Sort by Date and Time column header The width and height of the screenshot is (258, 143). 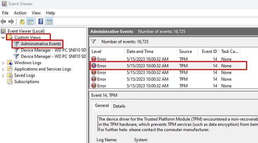point(151,52)
